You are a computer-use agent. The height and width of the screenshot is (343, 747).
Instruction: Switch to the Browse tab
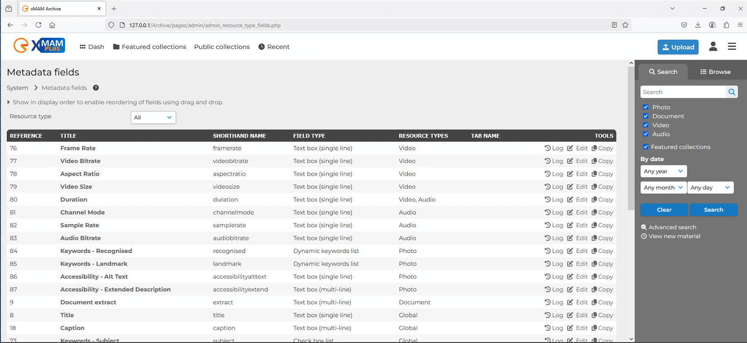[715, 72]
